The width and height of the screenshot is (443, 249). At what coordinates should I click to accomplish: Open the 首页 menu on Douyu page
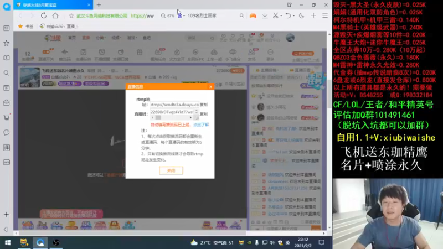coord(72,38)
